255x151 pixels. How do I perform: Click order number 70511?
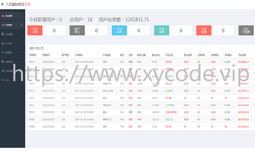[x=32, y=105]
